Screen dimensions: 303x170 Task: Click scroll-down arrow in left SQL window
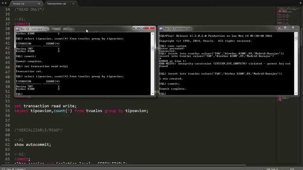click(152, 93)
